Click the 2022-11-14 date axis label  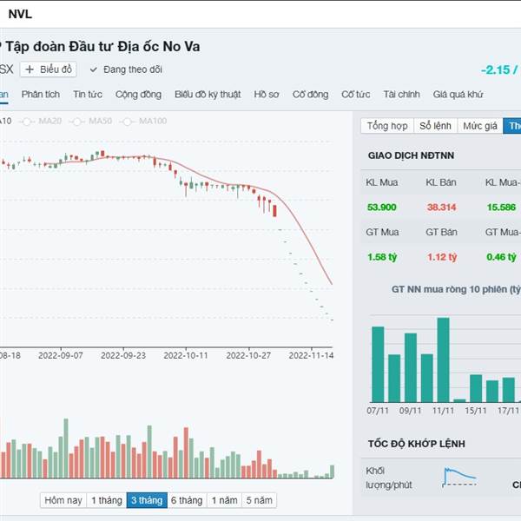312,355
